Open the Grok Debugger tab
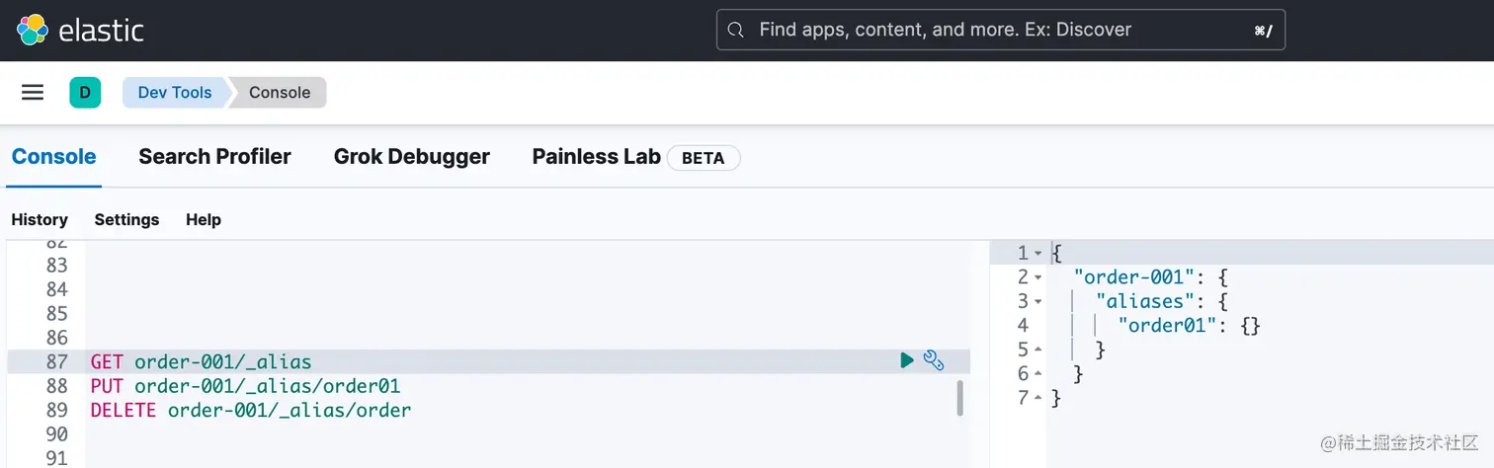Viewport: 1494px width, 468px height. 412,156
